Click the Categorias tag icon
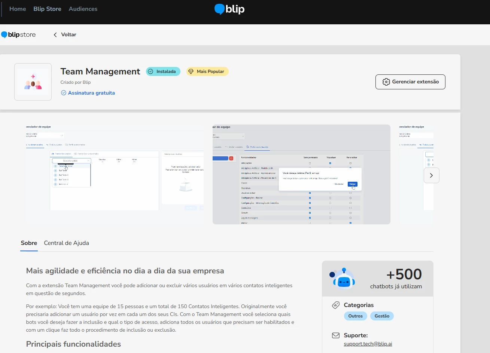 [x=336, y=305]
